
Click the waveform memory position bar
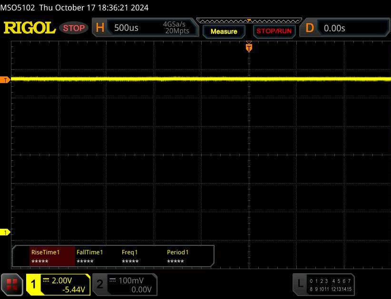coord(249,20)
